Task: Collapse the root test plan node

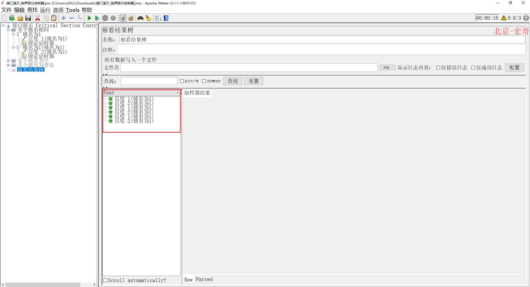Action: point(3,25)
